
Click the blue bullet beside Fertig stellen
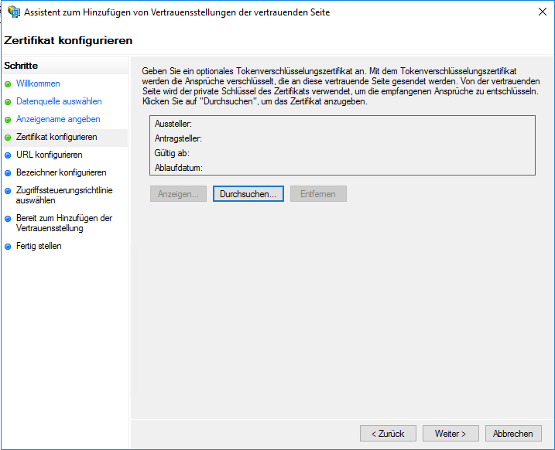click(x=8, y=247)
